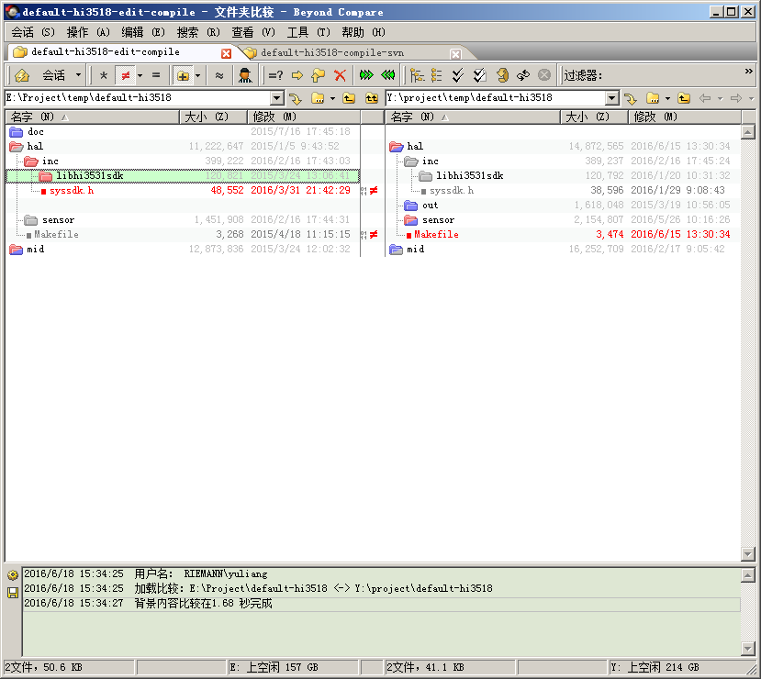Sort right pane by 大小 (Z) column
The height and width of the screenshot is (679, 761).
(x=595, y=117)
